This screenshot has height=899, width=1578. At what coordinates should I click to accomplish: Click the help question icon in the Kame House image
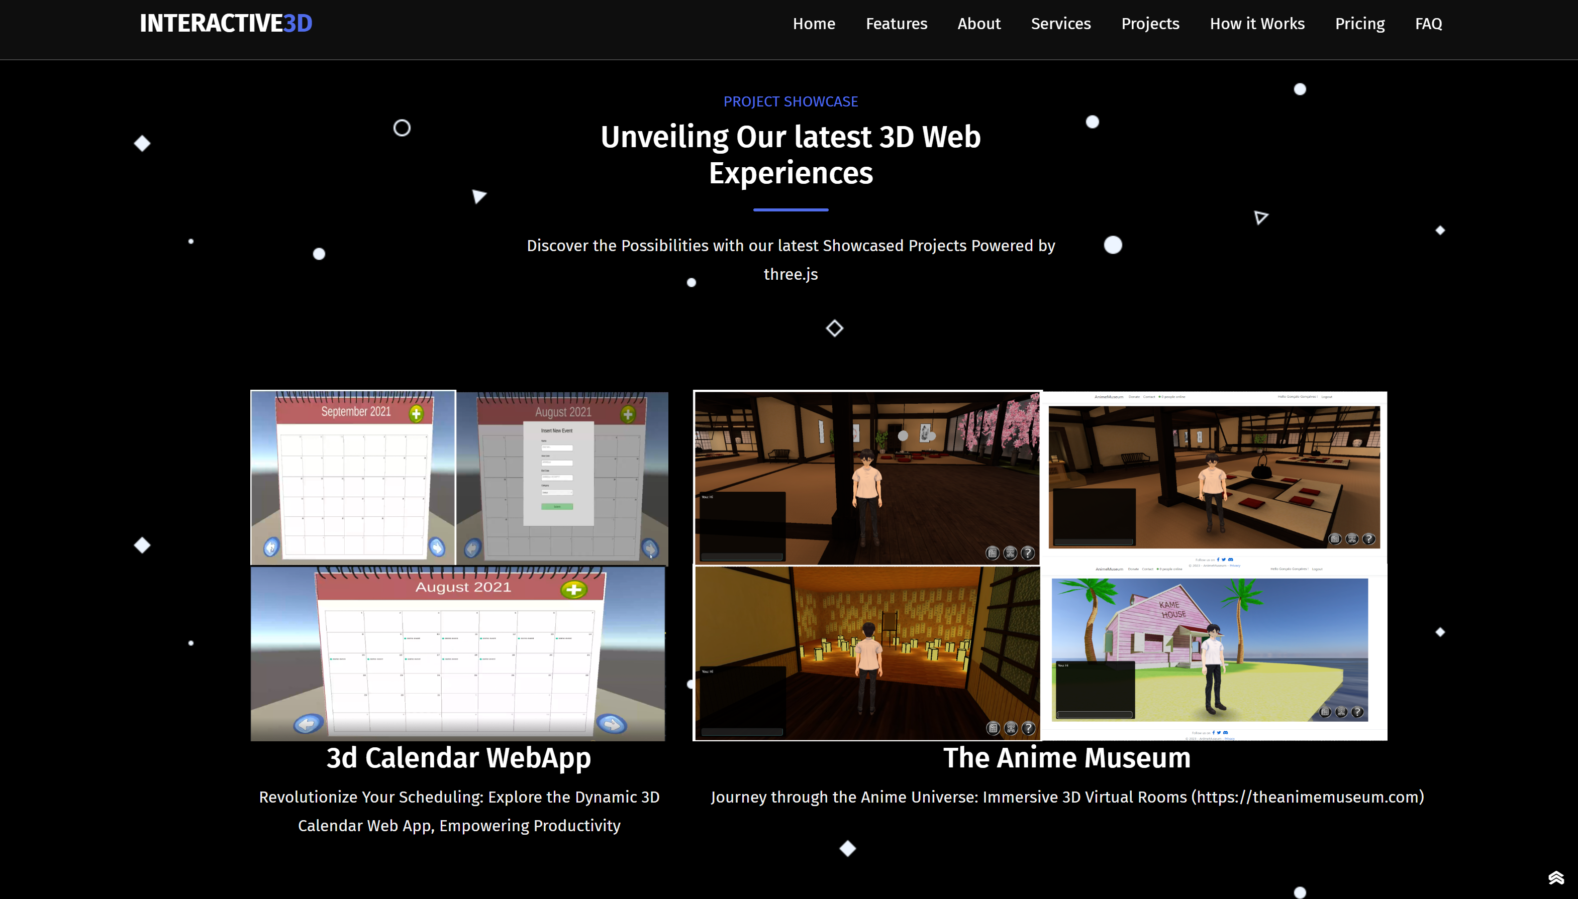1357,712
